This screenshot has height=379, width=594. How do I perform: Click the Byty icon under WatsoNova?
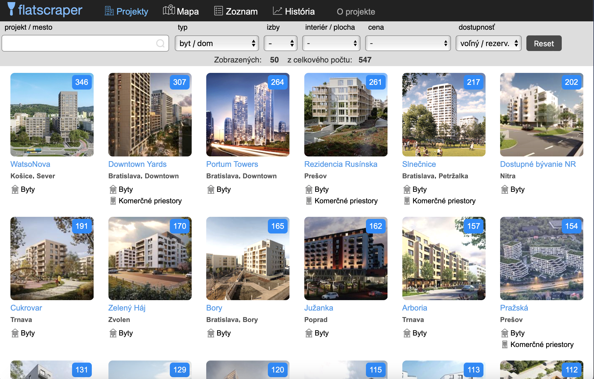click(15, 189)
